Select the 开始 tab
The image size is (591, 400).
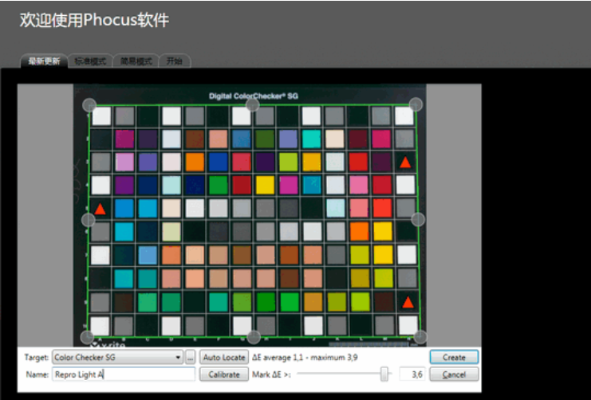pyautogui.click(x=174, y=61)
